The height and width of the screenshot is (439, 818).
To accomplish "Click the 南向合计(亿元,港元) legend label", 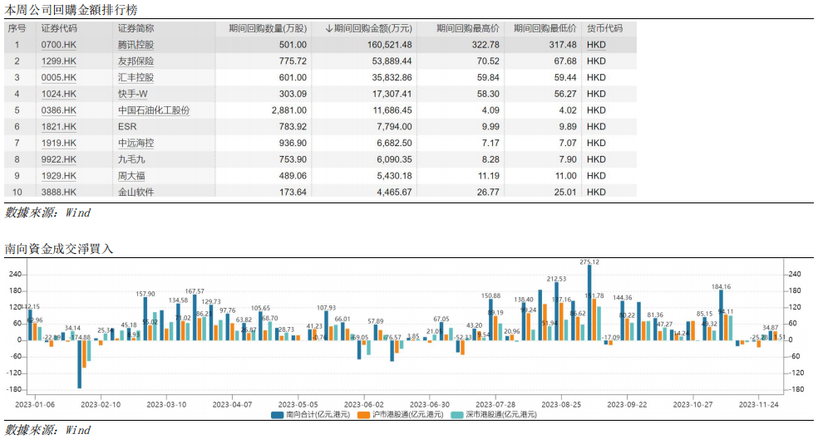I will coord(318,415).
